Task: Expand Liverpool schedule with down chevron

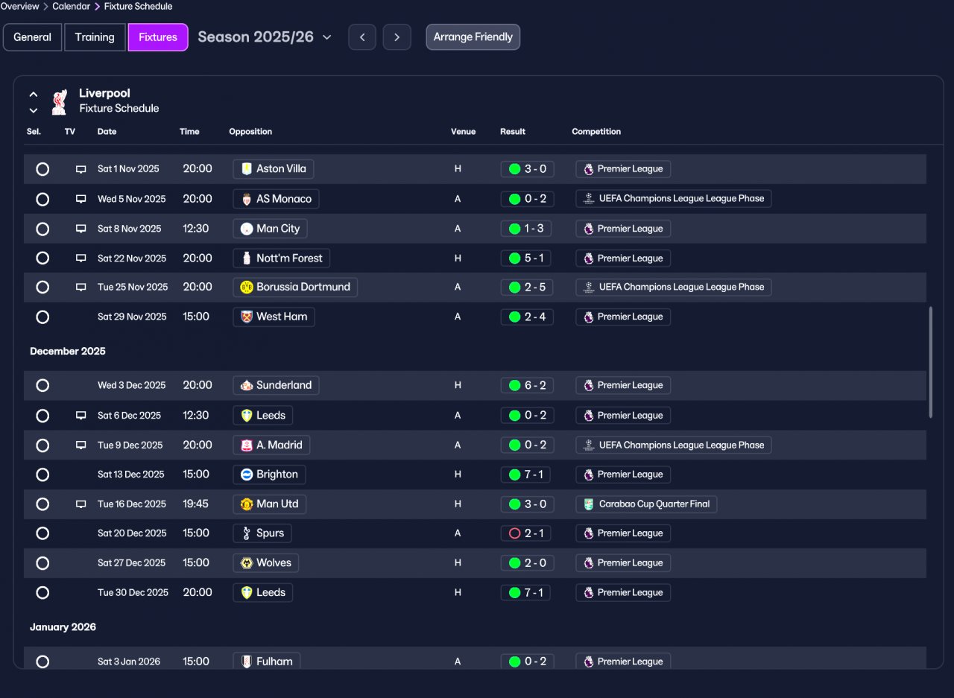Action: tap(34, 110)
